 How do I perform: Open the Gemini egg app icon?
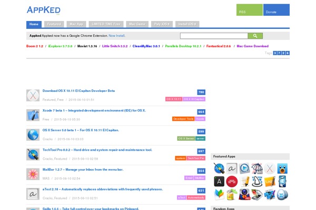pyautogui.click(x=282, y=195)
